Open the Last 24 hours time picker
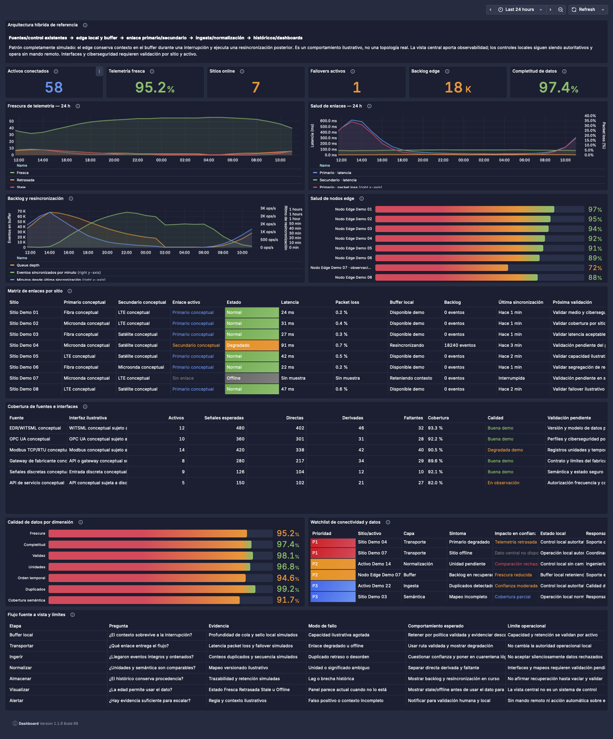 (520, 10)
